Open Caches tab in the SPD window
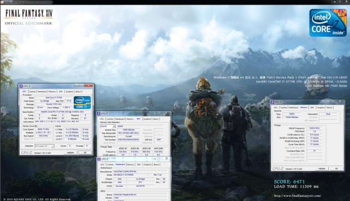 [x=110, y=119]
